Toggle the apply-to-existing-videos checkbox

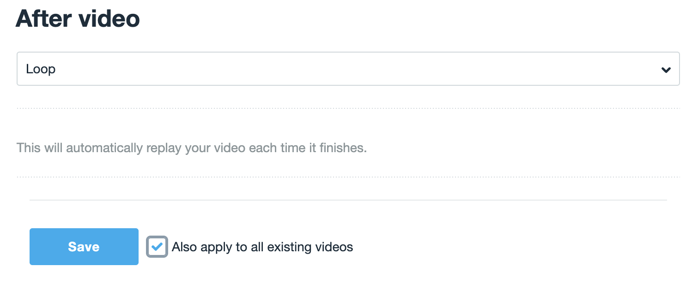(x=157, y=247)
